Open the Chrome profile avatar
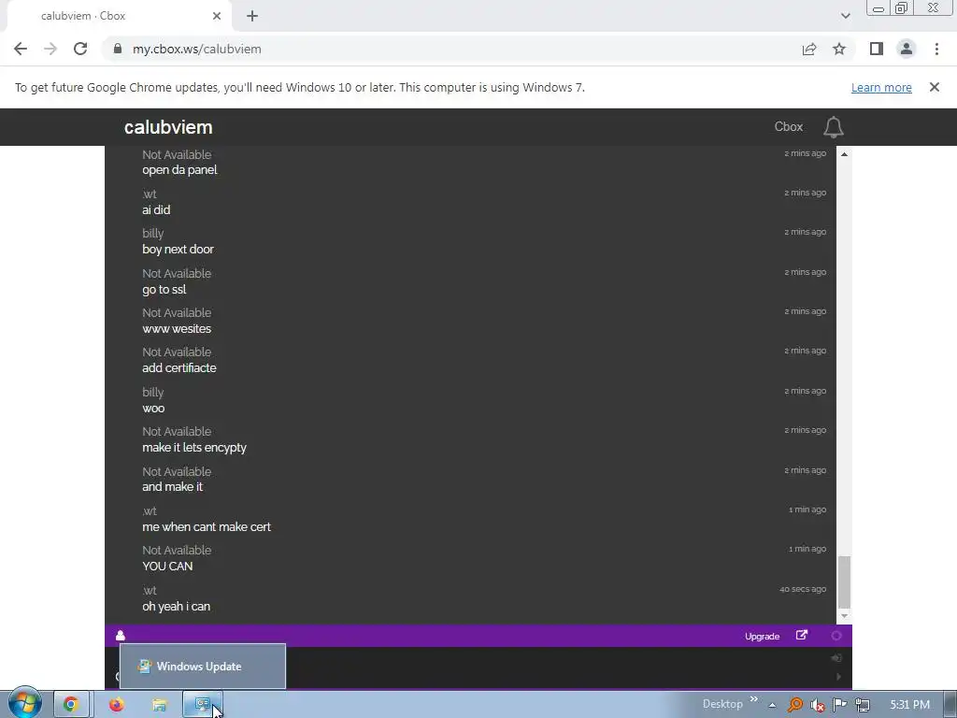The image size is (957, 718). click(907, 49)
